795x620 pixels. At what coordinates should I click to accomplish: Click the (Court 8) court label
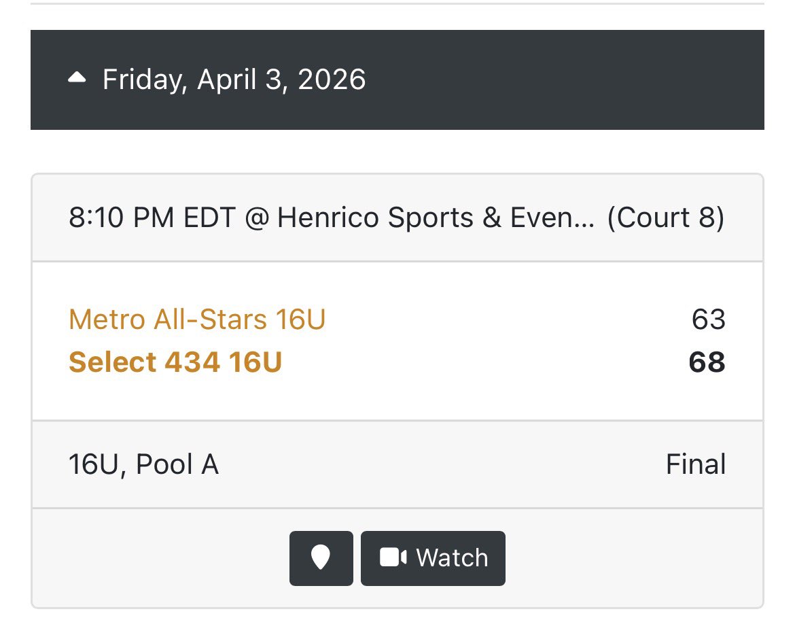(665, 218)
